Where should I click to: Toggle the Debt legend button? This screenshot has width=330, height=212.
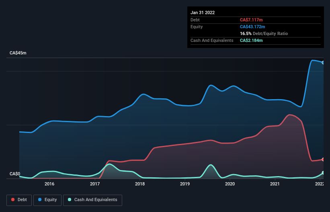(19, 200)
